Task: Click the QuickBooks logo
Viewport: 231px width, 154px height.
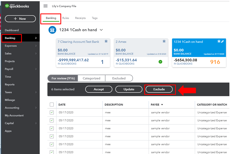Action: click(x=17, y=6)
